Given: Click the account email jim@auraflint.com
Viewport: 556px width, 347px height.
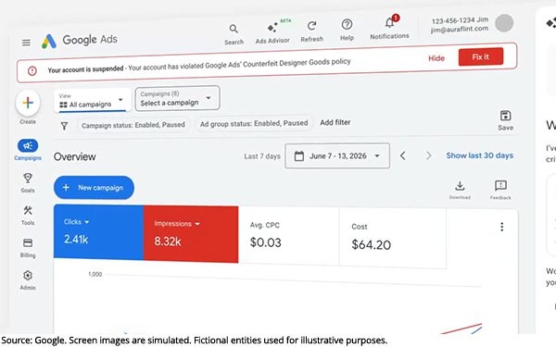Looking at the screenshot, I should pos(460,30).
